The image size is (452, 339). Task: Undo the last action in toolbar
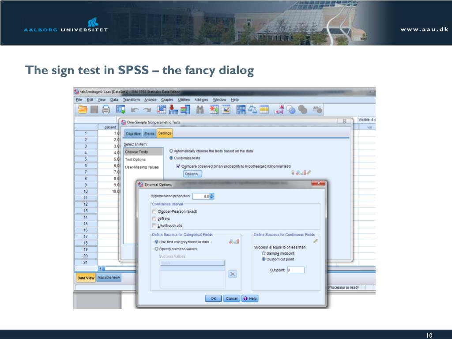coord(135,109)
